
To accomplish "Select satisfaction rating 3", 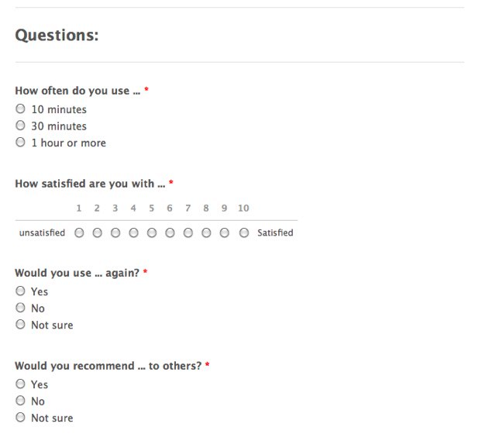I will [x=115, y=233].
